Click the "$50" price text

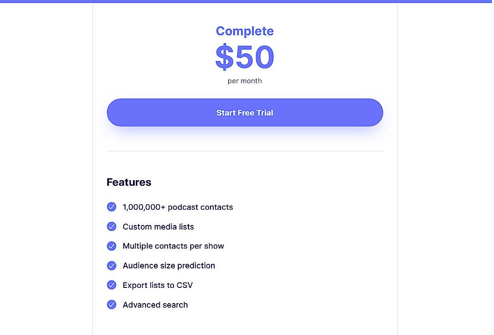coord(245,57)
